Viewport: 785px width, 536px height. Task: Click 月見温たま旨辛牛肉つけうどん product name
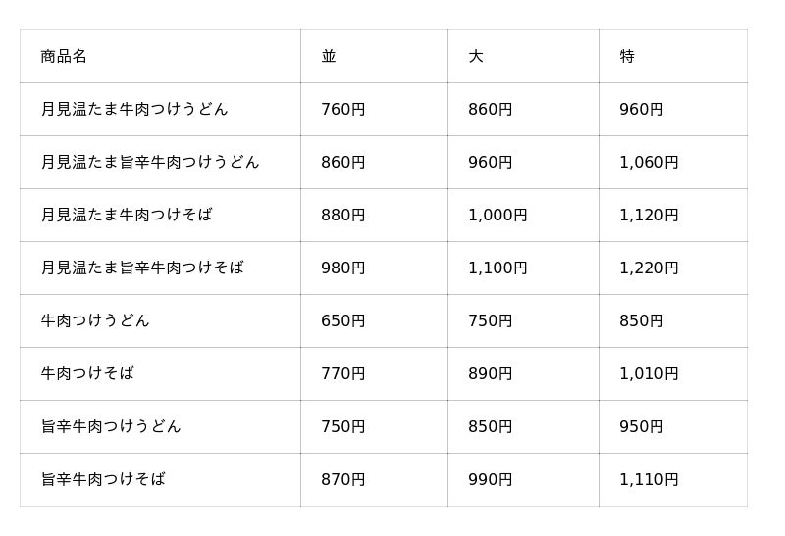pyautogui.click(x=150, y=162)
